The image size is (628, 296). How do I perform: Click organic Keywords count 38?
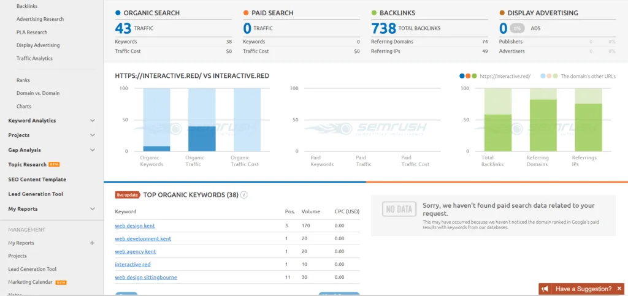[229, 42]
